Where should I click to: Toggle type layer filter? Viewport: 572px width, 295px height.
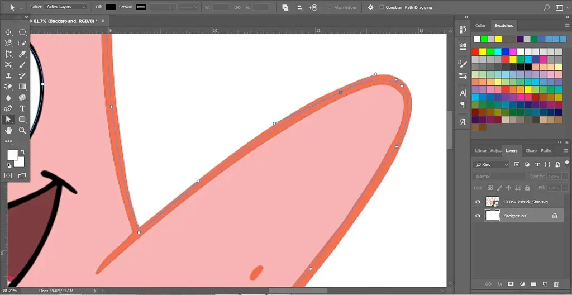[x=537, y=165]
